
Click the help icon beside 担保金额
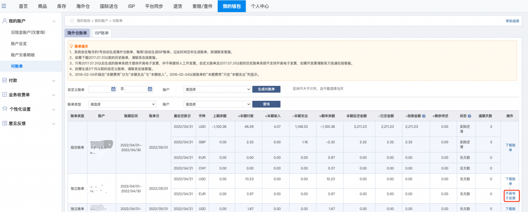(424, 116)
